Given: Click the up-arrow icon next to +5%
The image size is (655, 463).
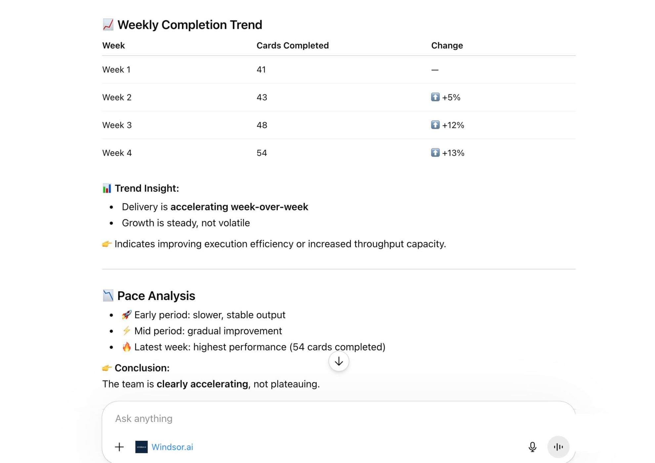Looking at the screenshot, I should (436, 97).
